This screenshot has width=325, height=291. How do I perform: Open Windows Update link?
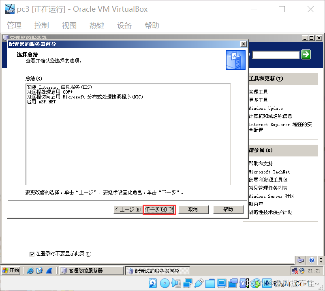click(265, 108)
